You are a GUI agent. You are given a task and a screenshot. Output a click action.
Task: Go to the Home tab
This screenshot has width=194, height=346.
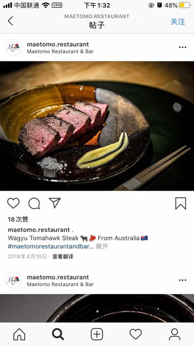click(19, 334)
